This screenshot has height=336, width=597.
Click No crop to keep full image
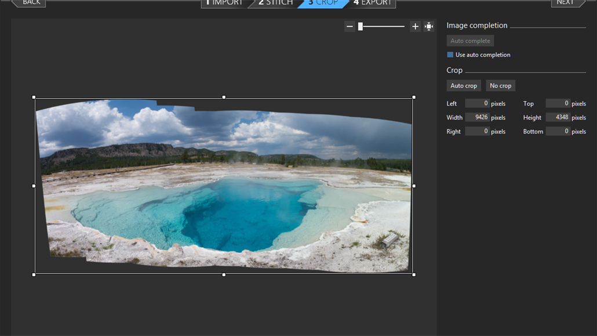click(x=500, y=85)
